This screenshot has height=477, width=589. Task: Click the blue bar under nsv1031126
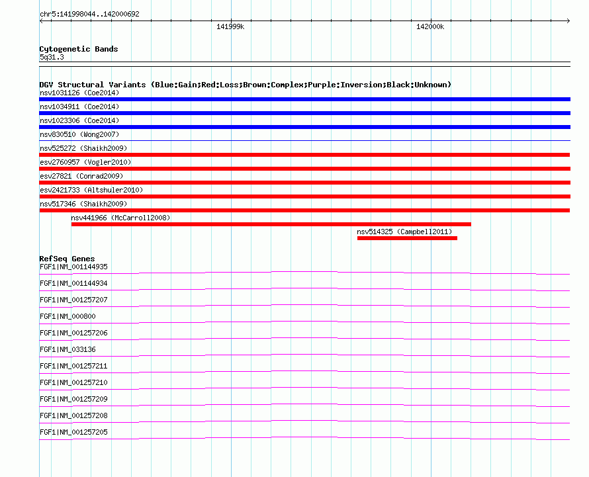point(304,99)
